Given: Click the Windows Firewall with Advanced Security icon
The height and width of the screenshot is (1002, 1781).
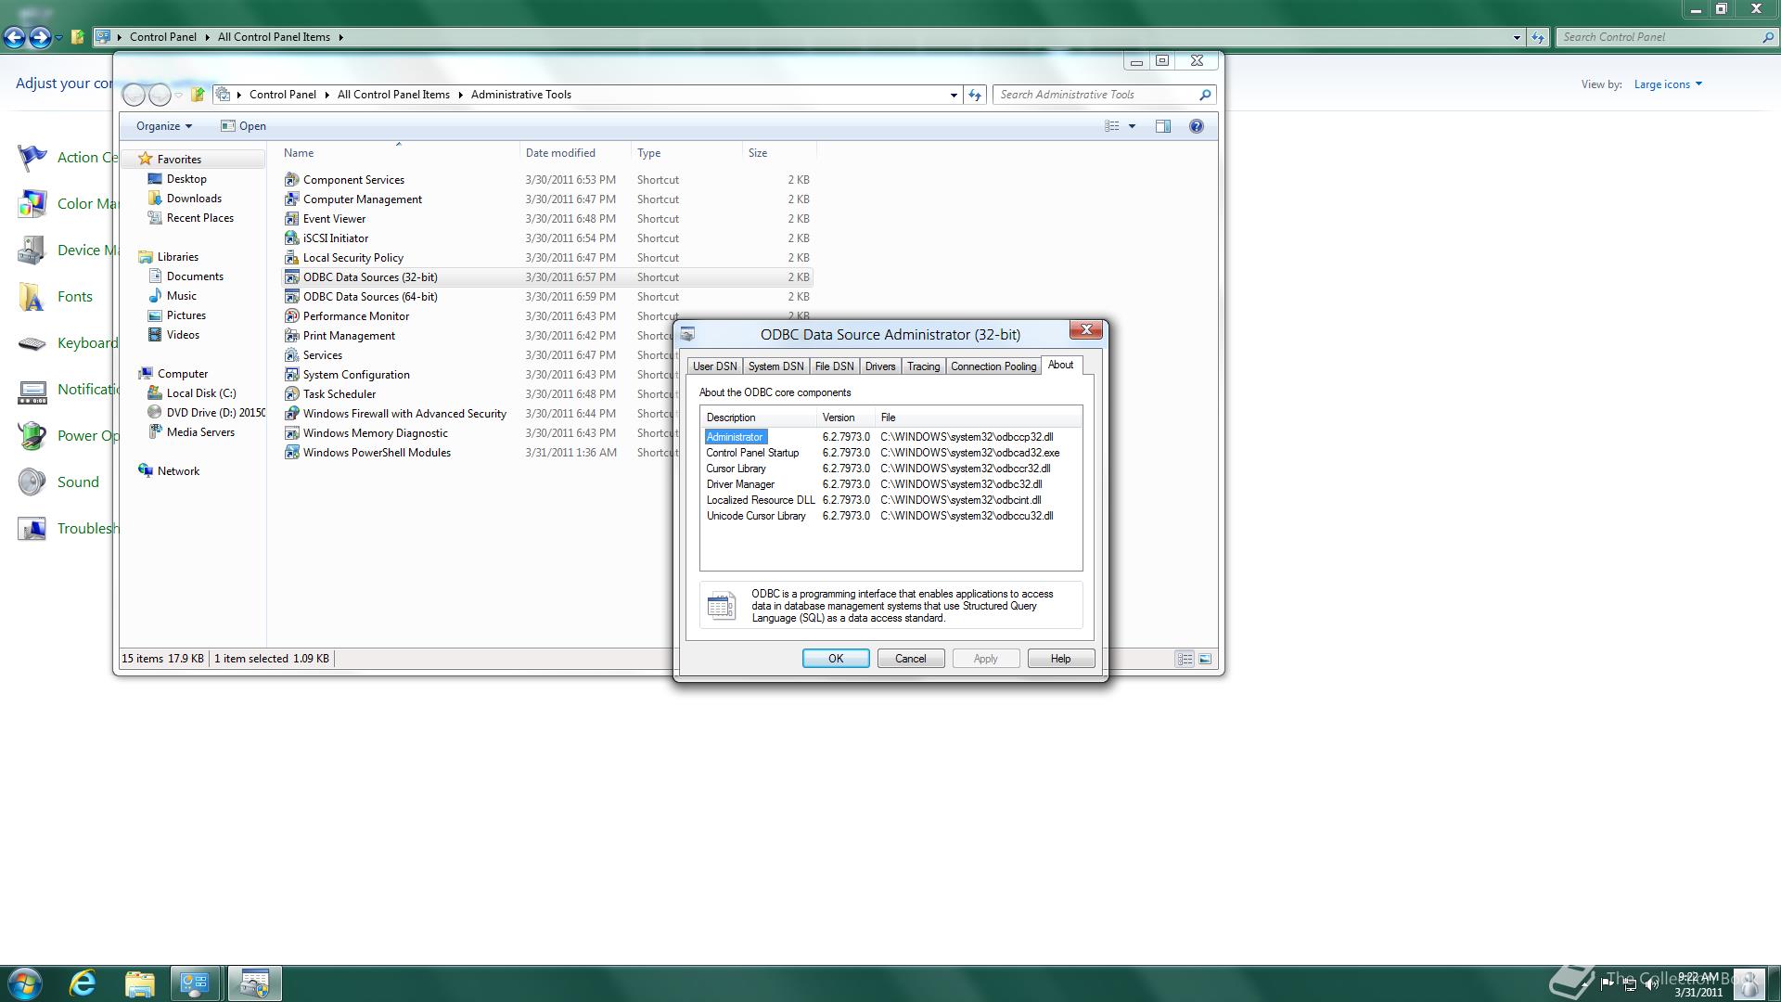Looking at the screenshot, I should tap(292, 414).
